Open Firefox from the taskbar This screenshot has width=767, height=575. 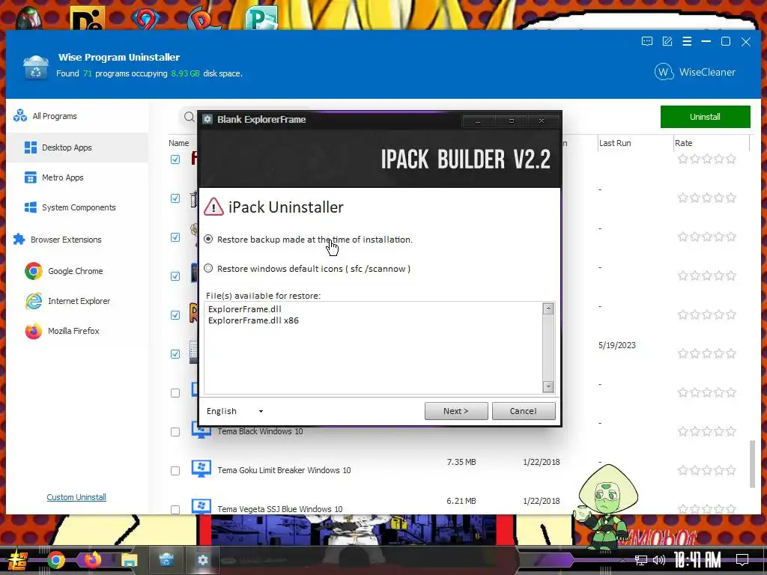click(92, 560)
